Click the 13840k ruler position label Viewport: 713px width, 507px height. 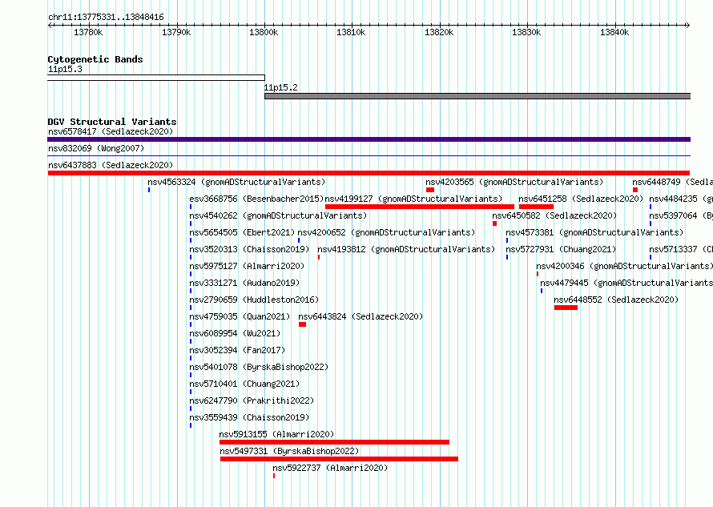[614, 32]
